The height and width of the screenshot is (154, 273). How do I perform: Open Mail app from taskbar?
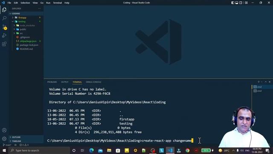coord(100,150)
